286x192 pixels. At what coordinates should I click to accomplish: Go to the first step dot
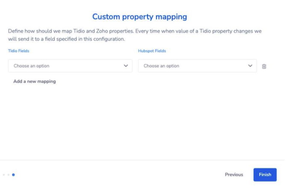click(4, 175)
